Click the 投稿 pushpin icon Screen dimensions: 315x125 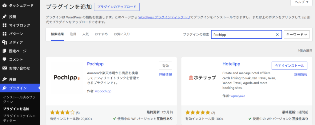(4, 17)
